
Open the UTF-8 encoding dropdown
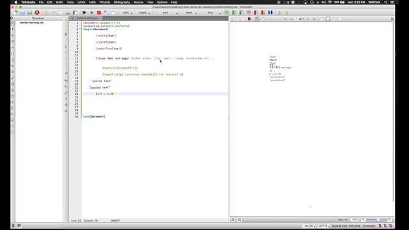pos(324,226)
